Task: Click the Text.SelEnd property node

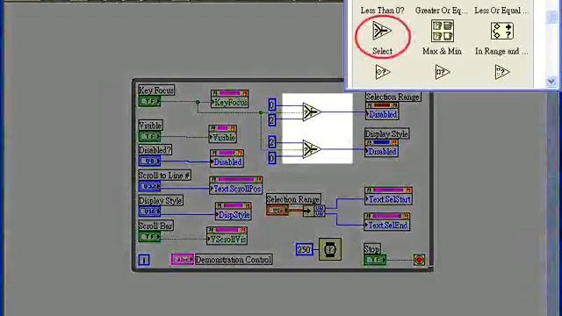Action: click(387, 221)
